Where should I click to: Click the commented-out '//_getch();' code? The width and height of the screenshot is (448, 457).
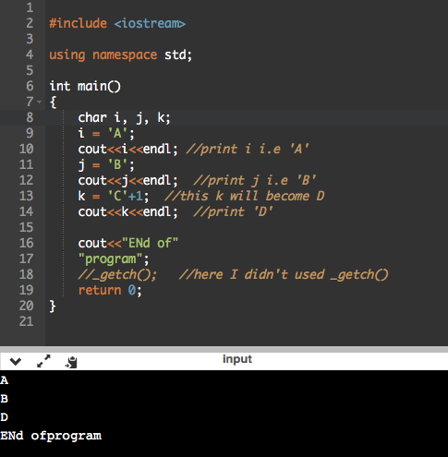pyautogui.click(x=117, y=274)
